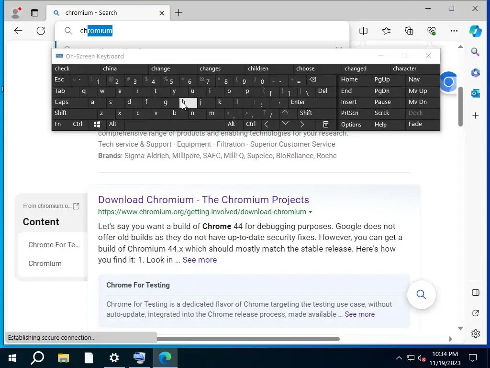
Task: Add sidebar app with plus icon
Action: click(475, 115)
